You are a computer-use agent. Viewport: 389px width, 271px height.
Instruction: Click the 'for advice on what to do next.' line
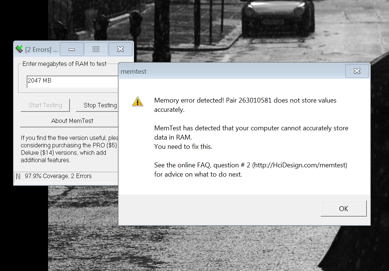tap(198, 174)
